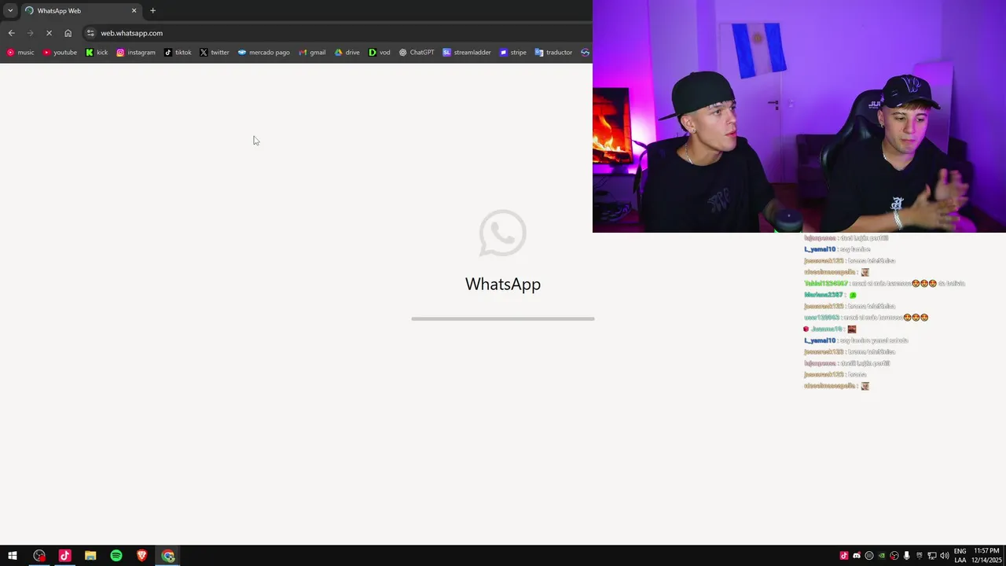Click the WhatsApp loading progress bar
1006x566 pixels.
click(x=503, y=319)
